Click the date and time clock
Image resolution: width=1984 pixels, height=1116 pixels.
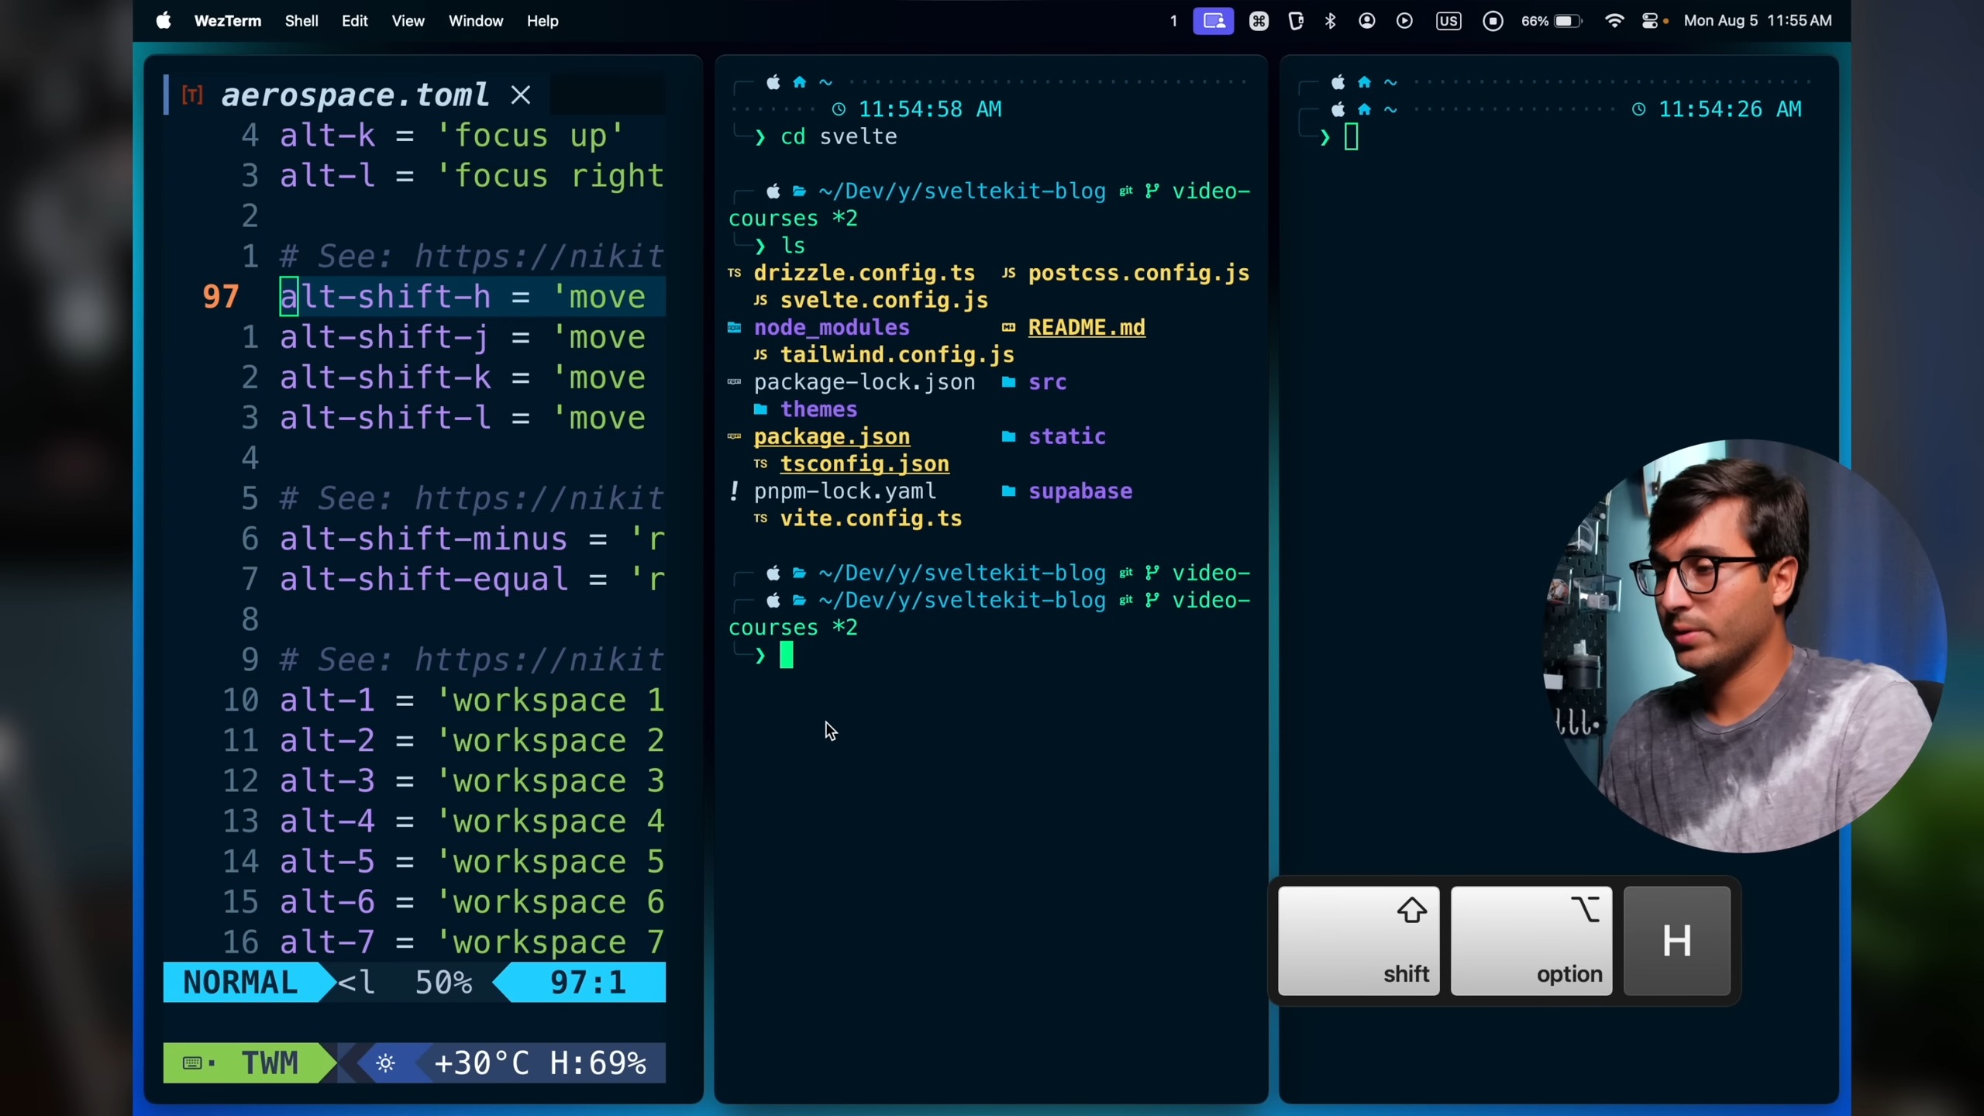(1757, 21)
